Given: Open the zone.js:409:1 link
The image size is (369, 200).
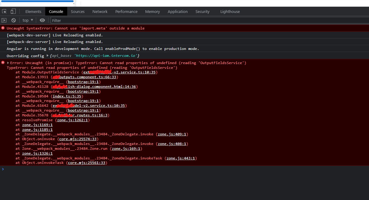Looking at the screenshot, I should (172, 134).
